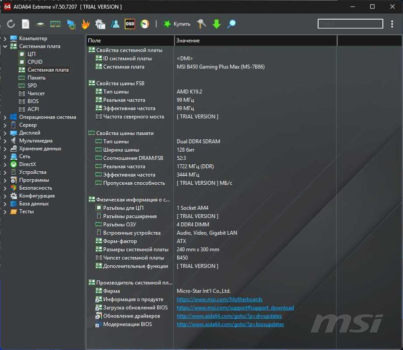Open the OSD panel icon
This screenshot has height=350, width=403.
[130, 24]
